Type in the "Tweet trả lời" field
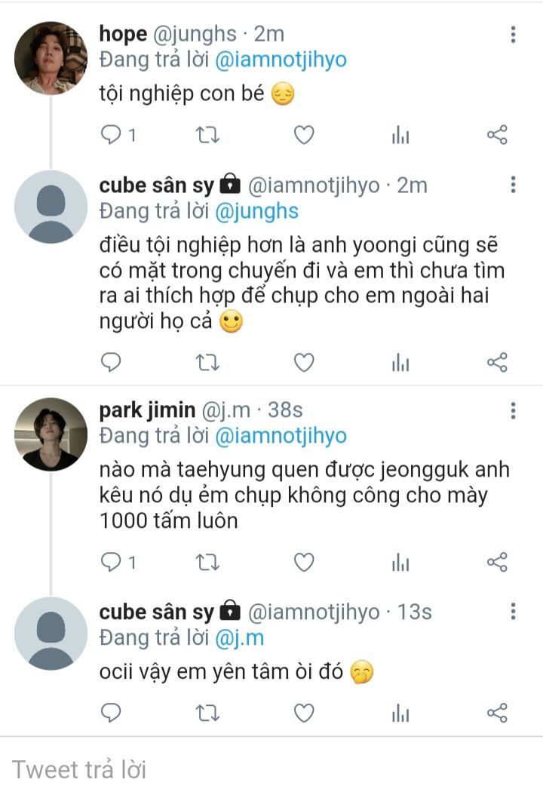The image size is (543, 804). tap(271, 769)
